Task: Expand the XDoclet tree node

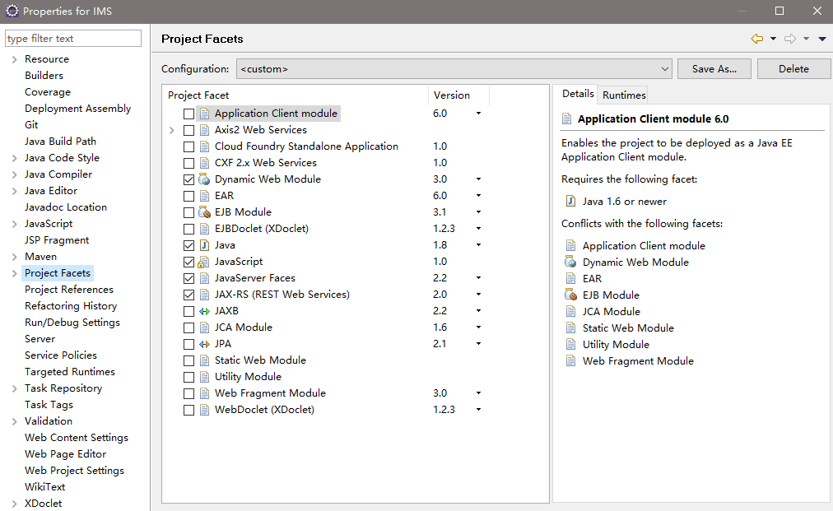Action: pyautogui.click(x=14, y=504)
